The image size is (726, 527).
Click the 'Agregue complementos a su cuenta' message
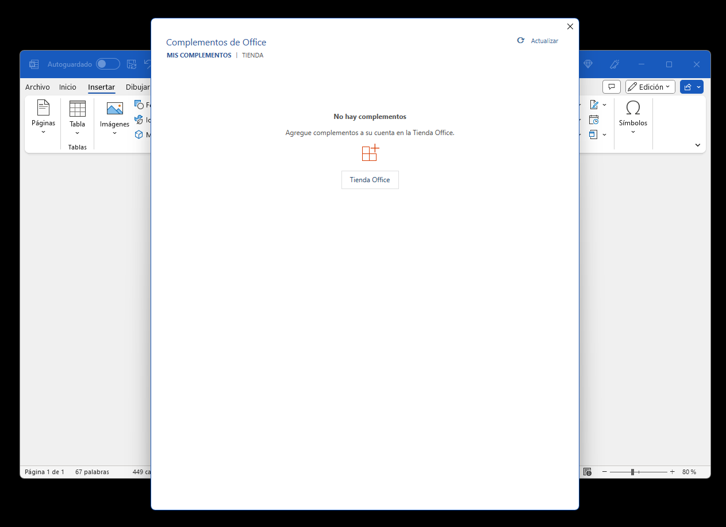pyautogui.click(x=370, y=133)
